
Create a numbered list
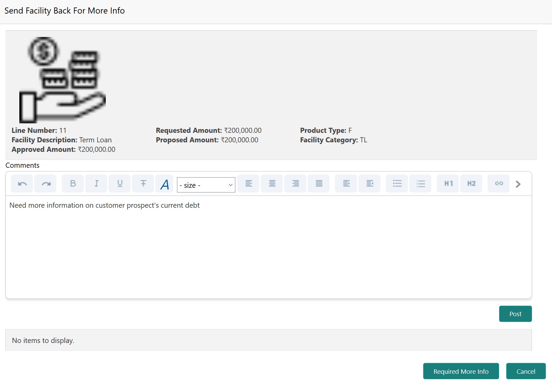point(420,183)
